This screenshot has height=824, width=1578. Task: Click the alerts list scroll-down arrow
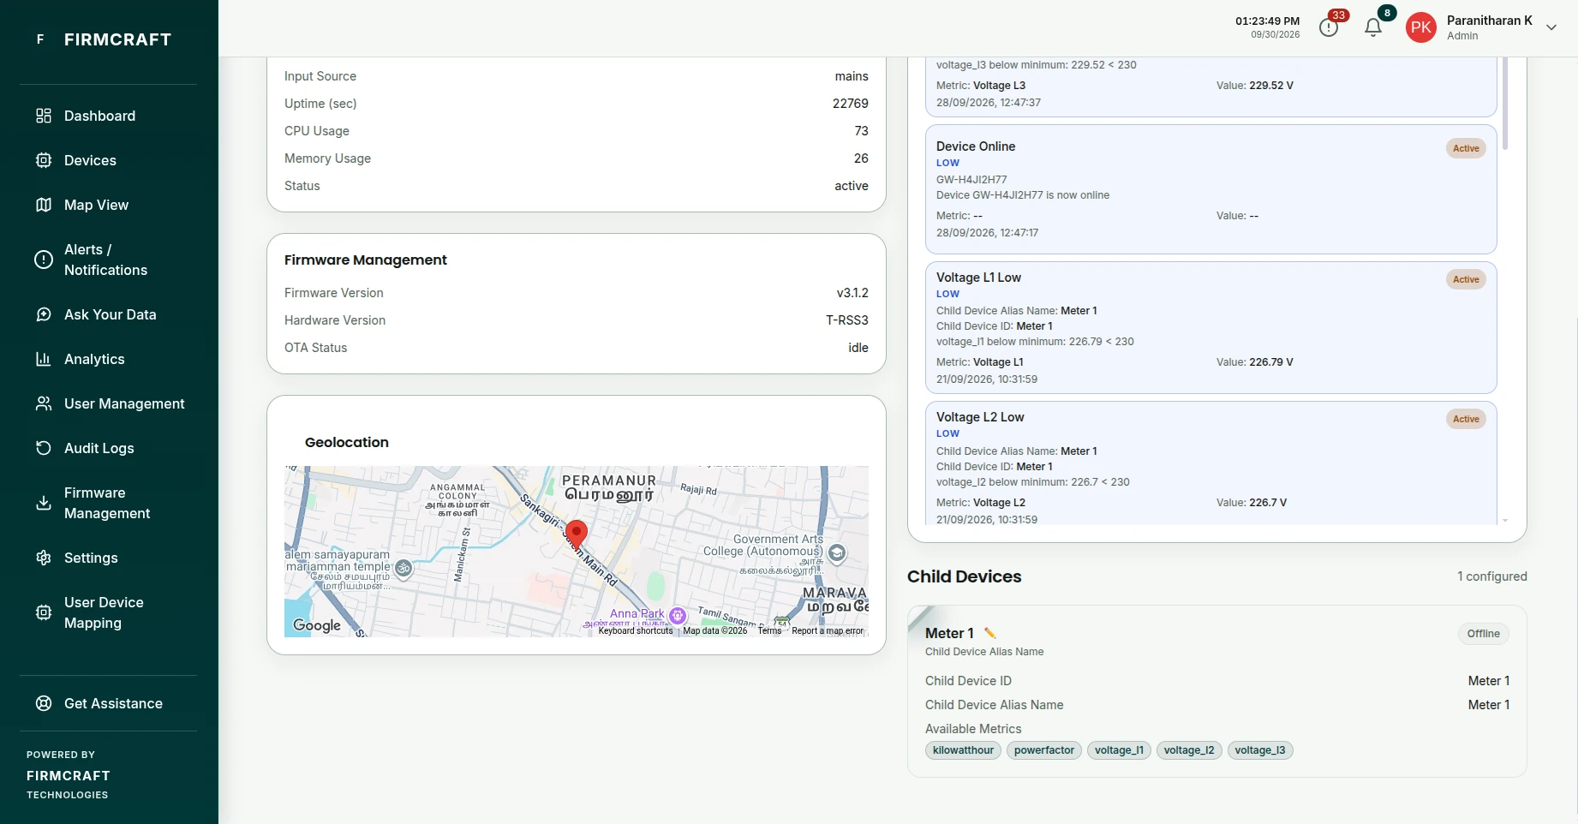1505,520
